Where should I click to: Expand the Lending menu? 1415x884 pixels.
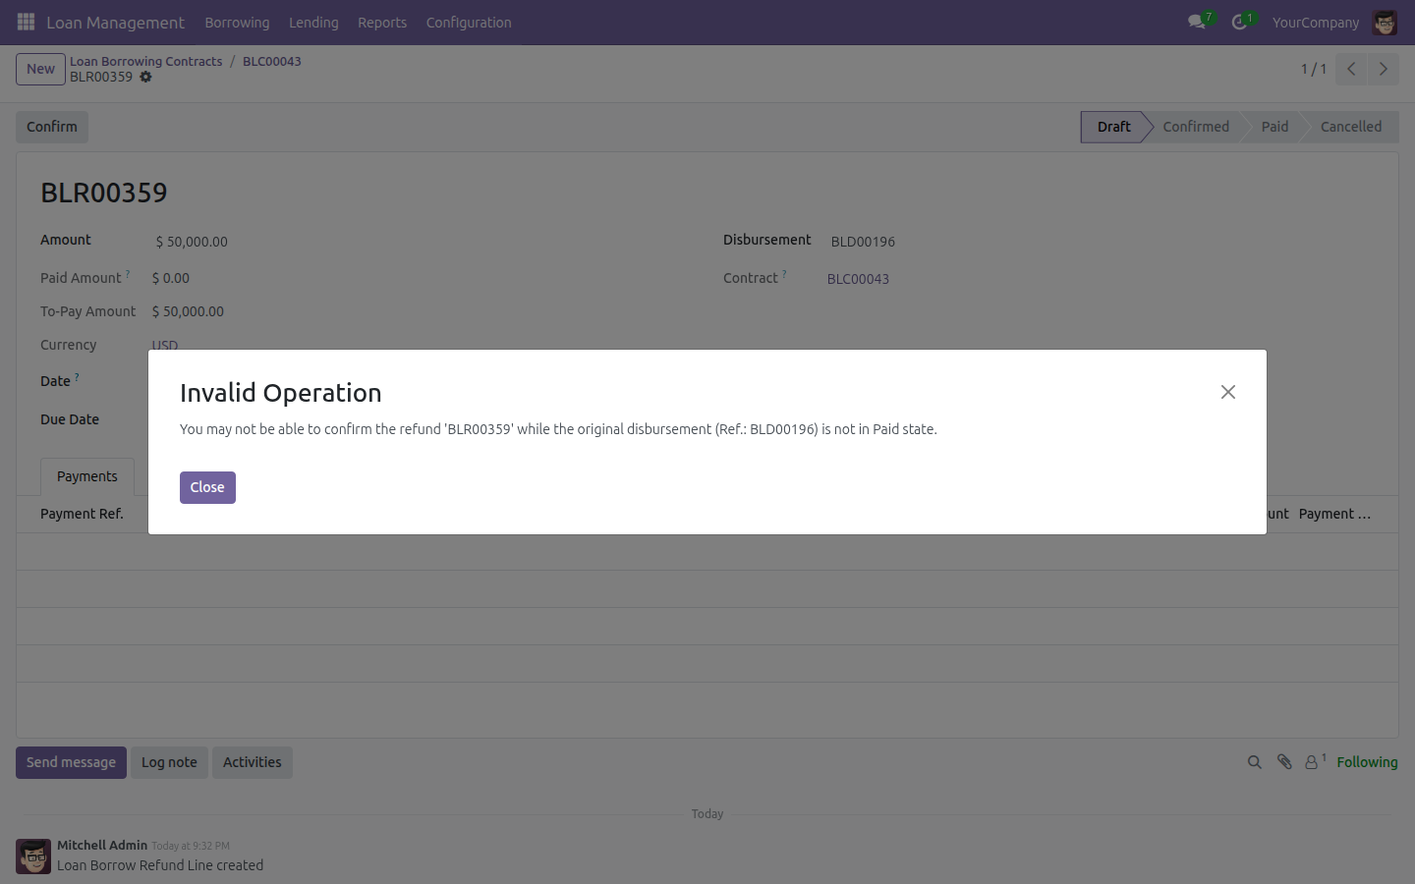click(x=313, y=22)
